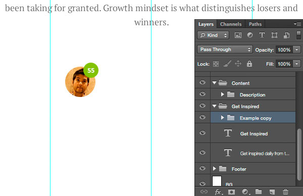
Task: Collapse the Content group
Action: 214,83
